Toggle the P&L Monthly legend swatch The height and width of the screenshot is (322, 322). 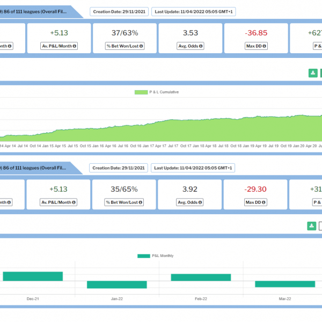[x=144, y=256]
